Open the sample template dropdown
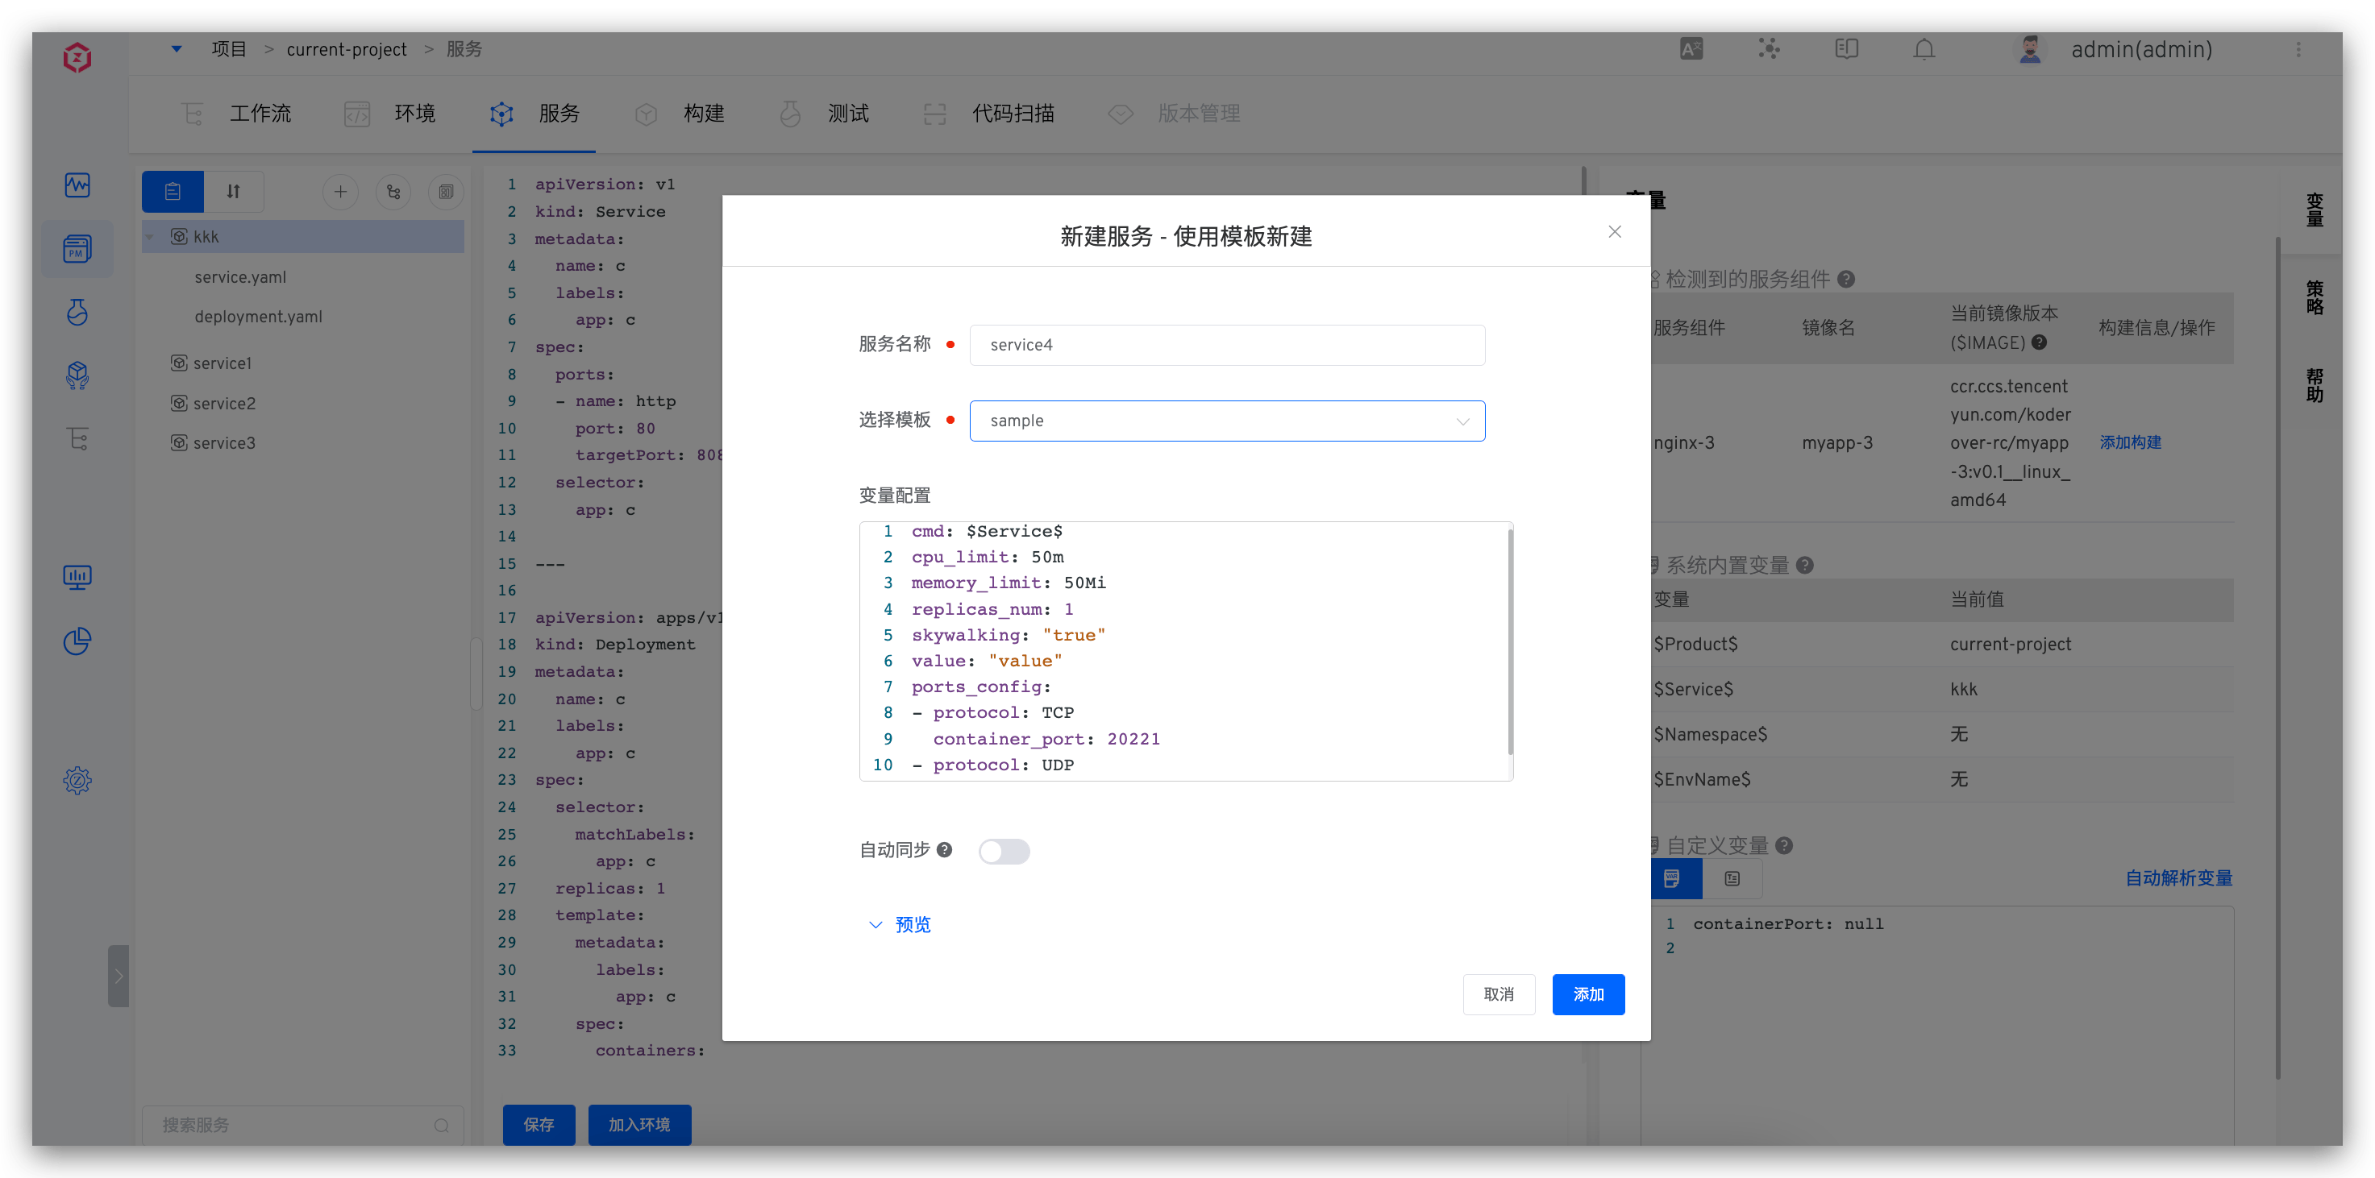Viewport: 2375px width, 1178px height. tap(1226, 421)
